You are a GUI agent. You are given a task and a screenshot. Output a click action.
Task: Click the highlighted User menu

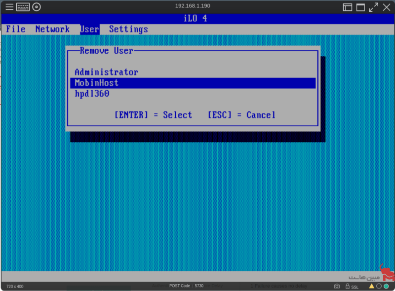tap(90, 29)
